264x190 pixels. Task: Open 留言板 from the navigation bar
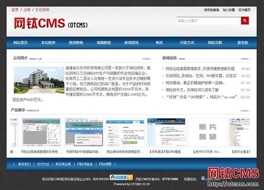243,43
